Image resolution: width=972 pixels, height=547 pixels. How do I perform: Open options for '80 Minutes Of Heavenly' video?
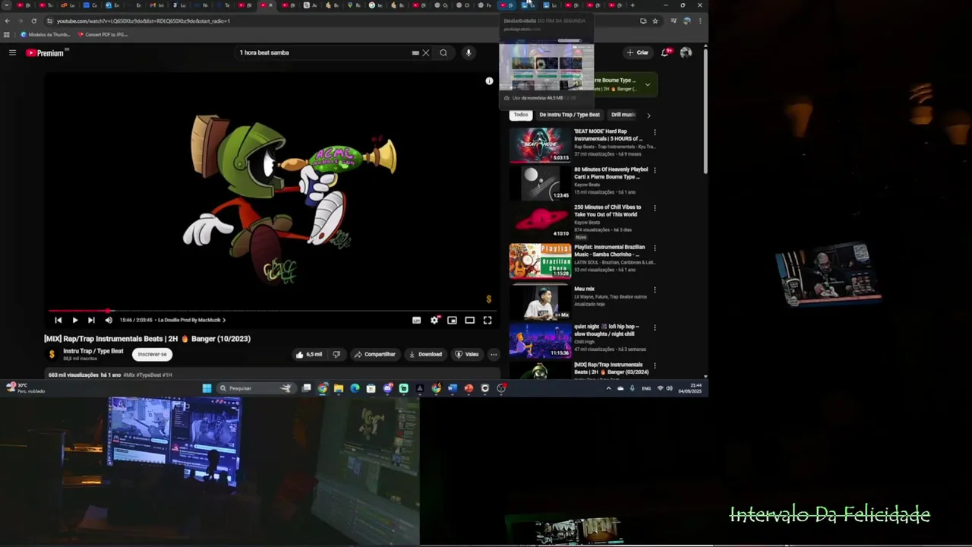[x=655, y=170]
